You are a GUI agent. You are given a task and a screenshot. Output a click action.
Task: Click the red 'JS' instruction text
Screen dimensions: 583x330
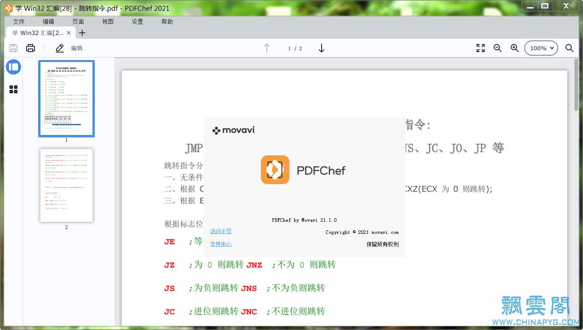[169, 289]
